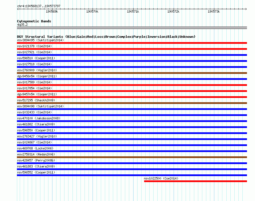This screenshot has height=201, width=255.
Task: Click the 190571k ruler tick label
Action: (133, 11)
